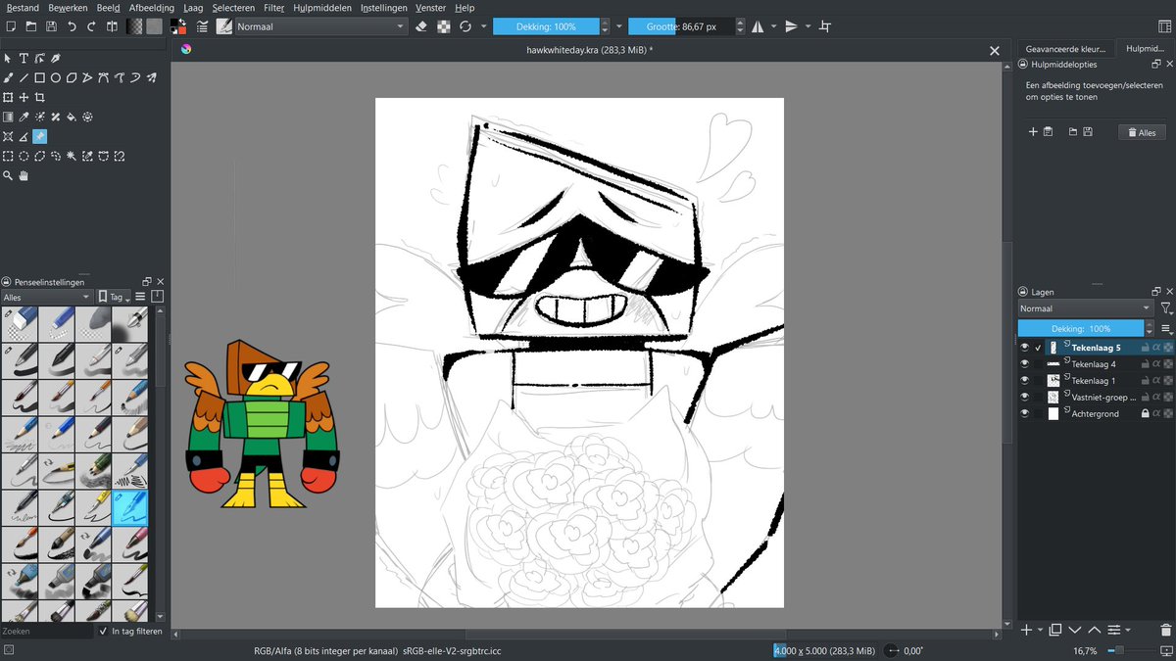Pick a color with the Color Sampler tool
Viewport: 1176px width, 661px height.
(24, 117)
